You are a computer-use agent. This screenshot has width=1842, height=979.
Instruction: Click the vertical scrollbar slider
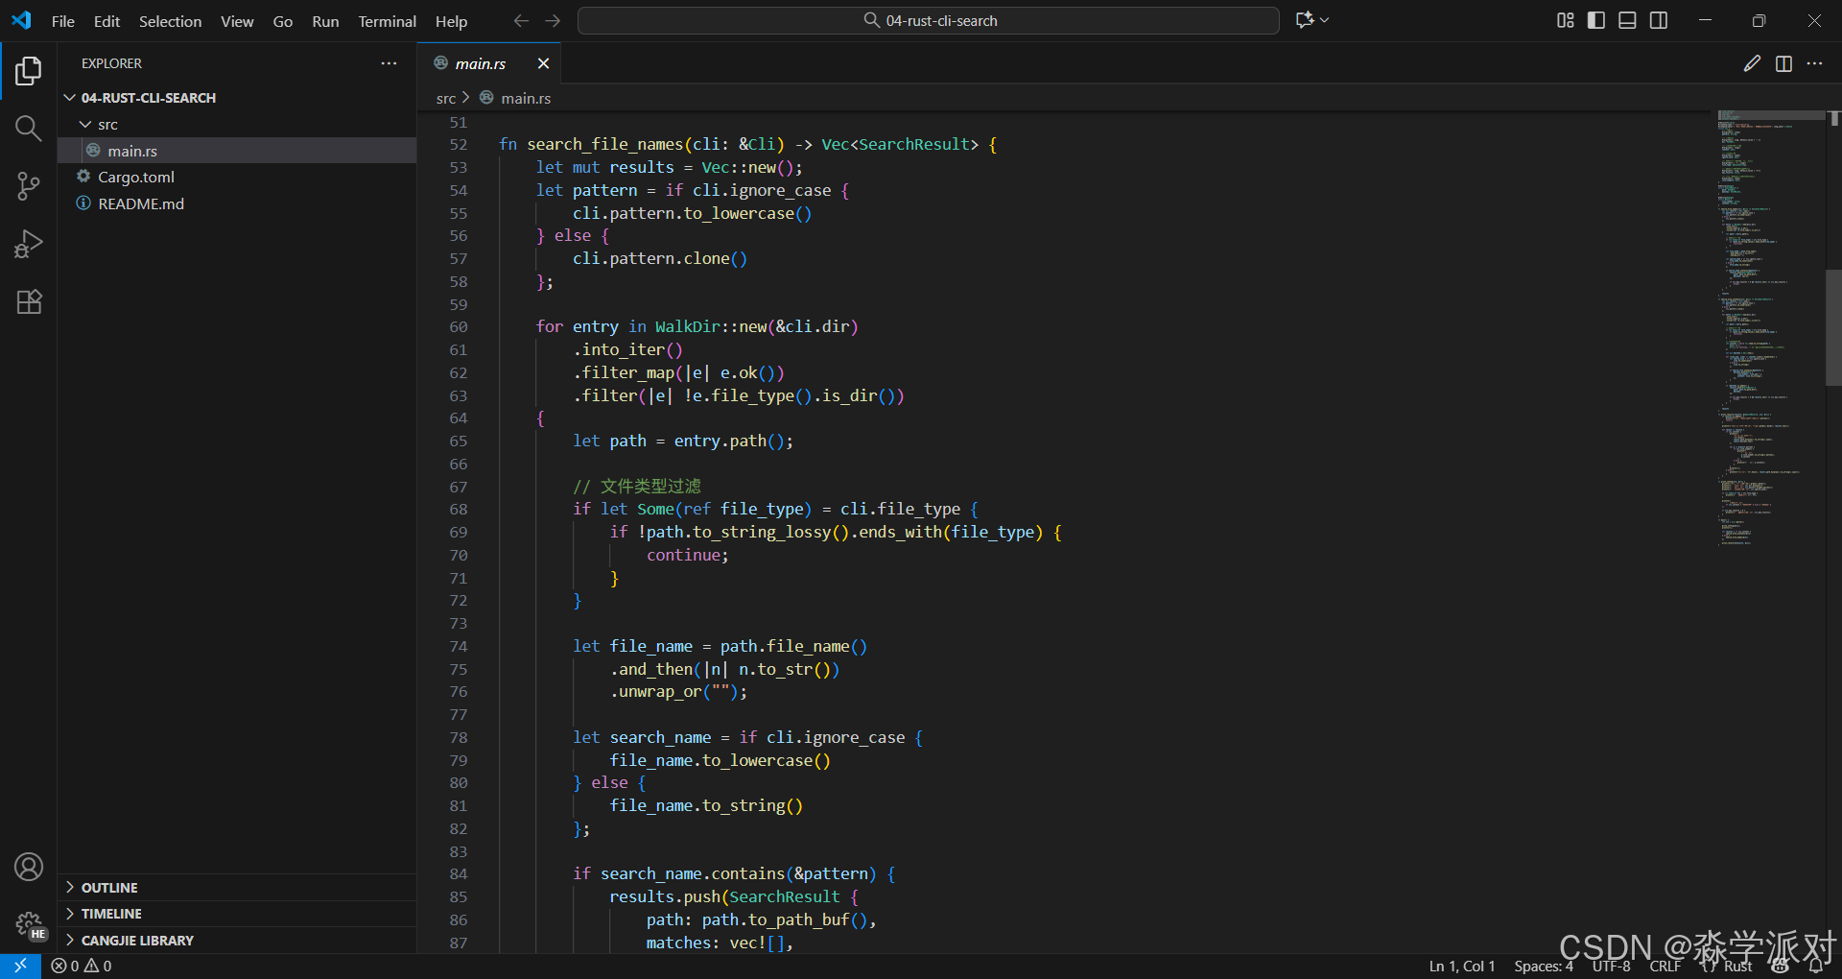coord(1833,327)
